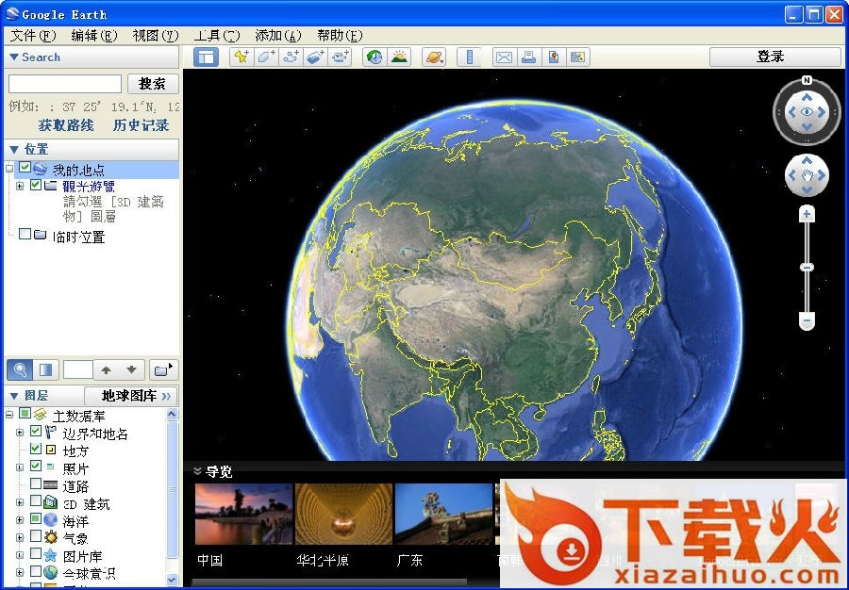Viewport: 849px width, 590px height.
Task: Toggle 照片 layer checkbox
Action: [x=36, y=466]
